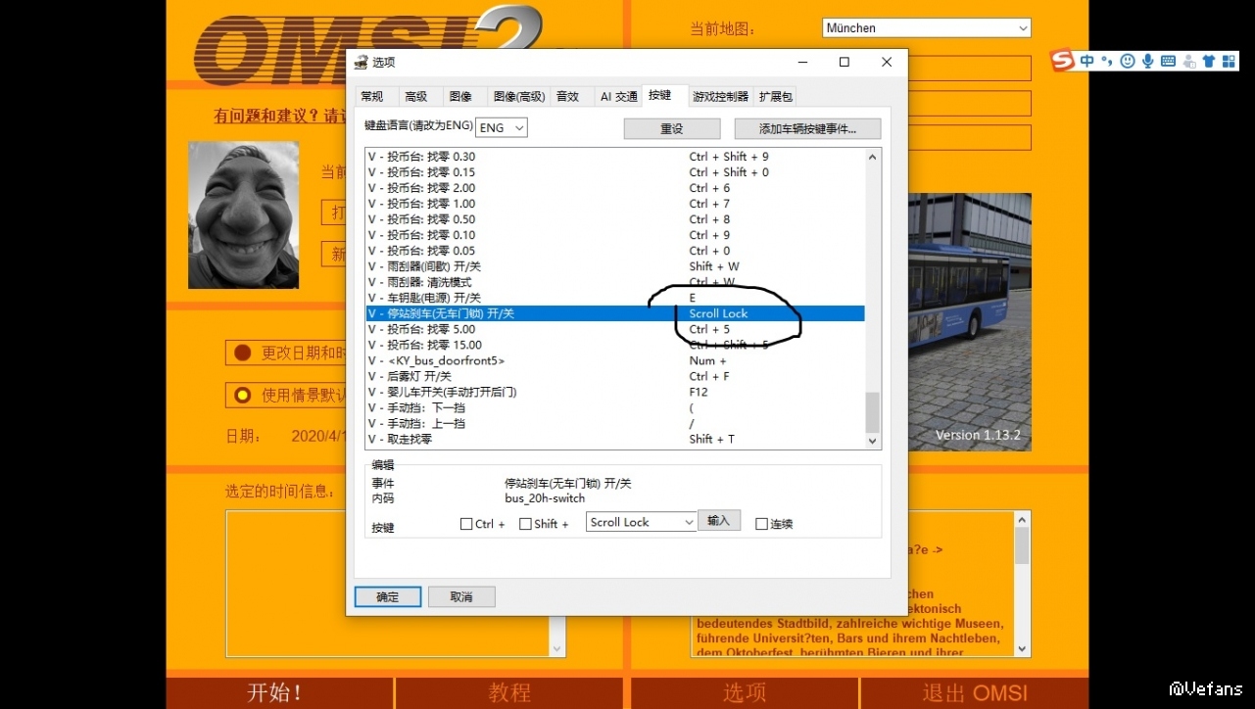
Task: Open the 图像(高级) tab
Action: (519, 96)
